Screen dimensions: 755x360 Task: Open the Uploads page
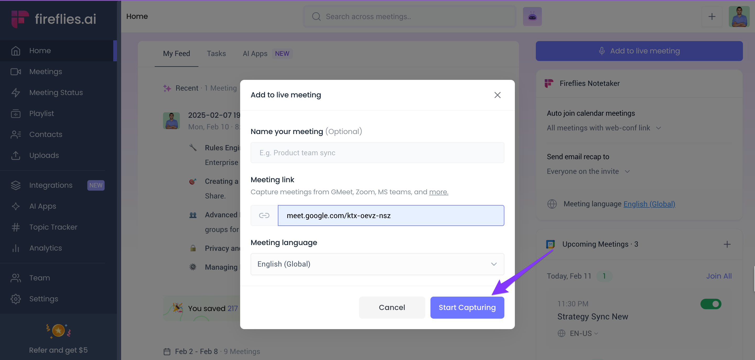[58, 156]
